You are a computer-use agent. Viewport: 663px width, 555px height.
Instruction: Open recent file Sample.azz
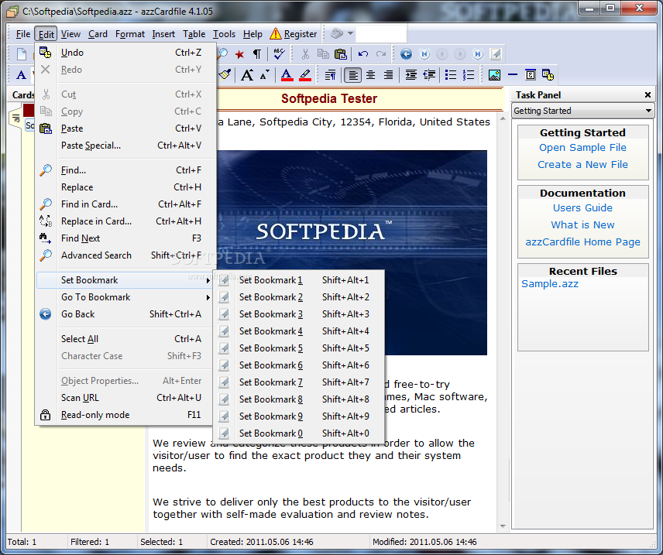coord(549,283)
